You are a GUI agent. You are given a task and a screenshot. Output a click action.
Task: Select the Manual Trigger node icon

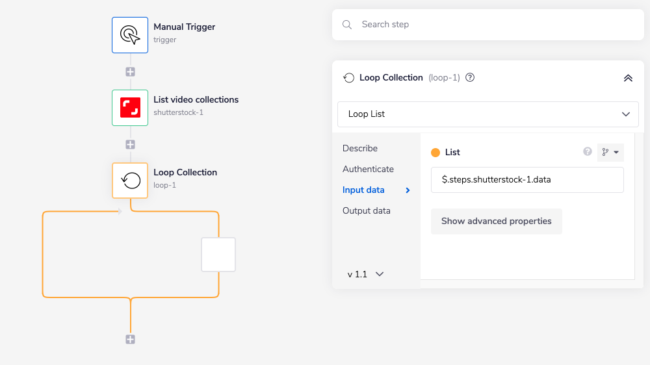[130, 35]
